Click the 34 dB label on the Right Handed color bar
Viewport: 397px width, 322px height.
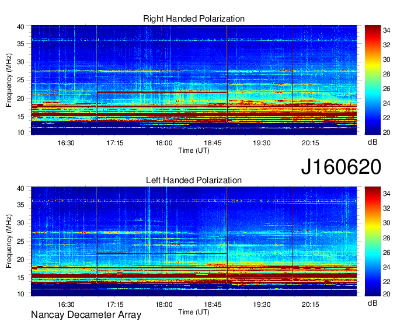[x=386, y=30]
